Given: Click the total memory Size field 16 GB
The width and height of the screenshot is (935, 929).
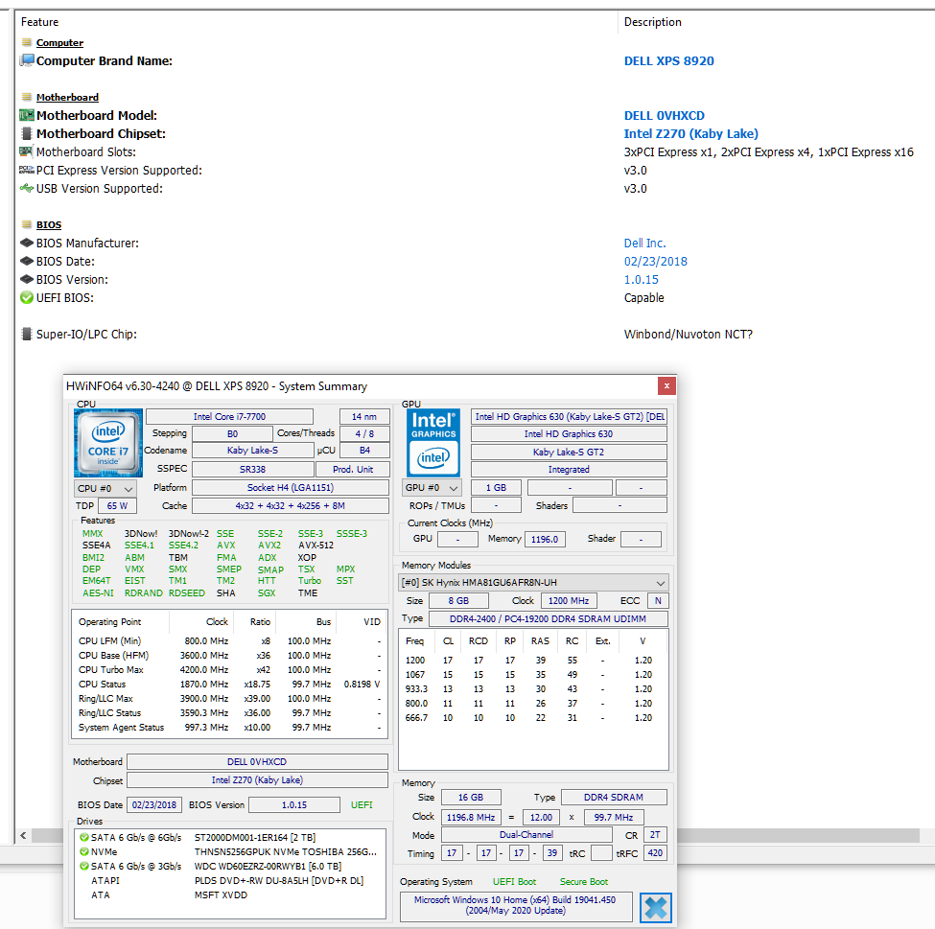Looking at the screenshot, I should click(x=471, y=798).
